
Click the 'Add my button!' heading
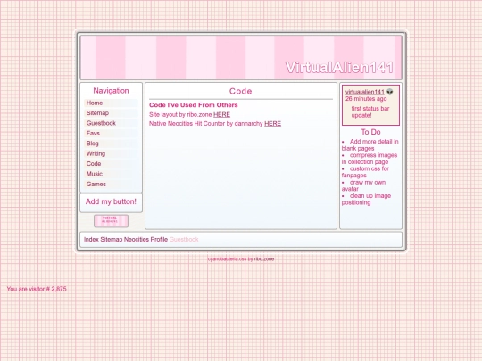[x=111, y=201]
